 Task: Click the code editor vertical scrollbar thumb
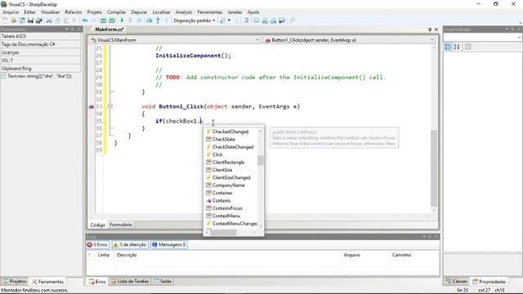(434, 168)
